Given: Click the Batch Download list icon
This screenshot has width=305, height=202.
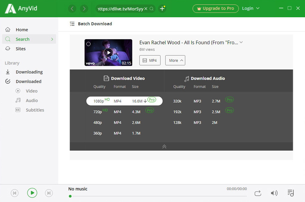Looking at the screenshot, I should point(72,24).
